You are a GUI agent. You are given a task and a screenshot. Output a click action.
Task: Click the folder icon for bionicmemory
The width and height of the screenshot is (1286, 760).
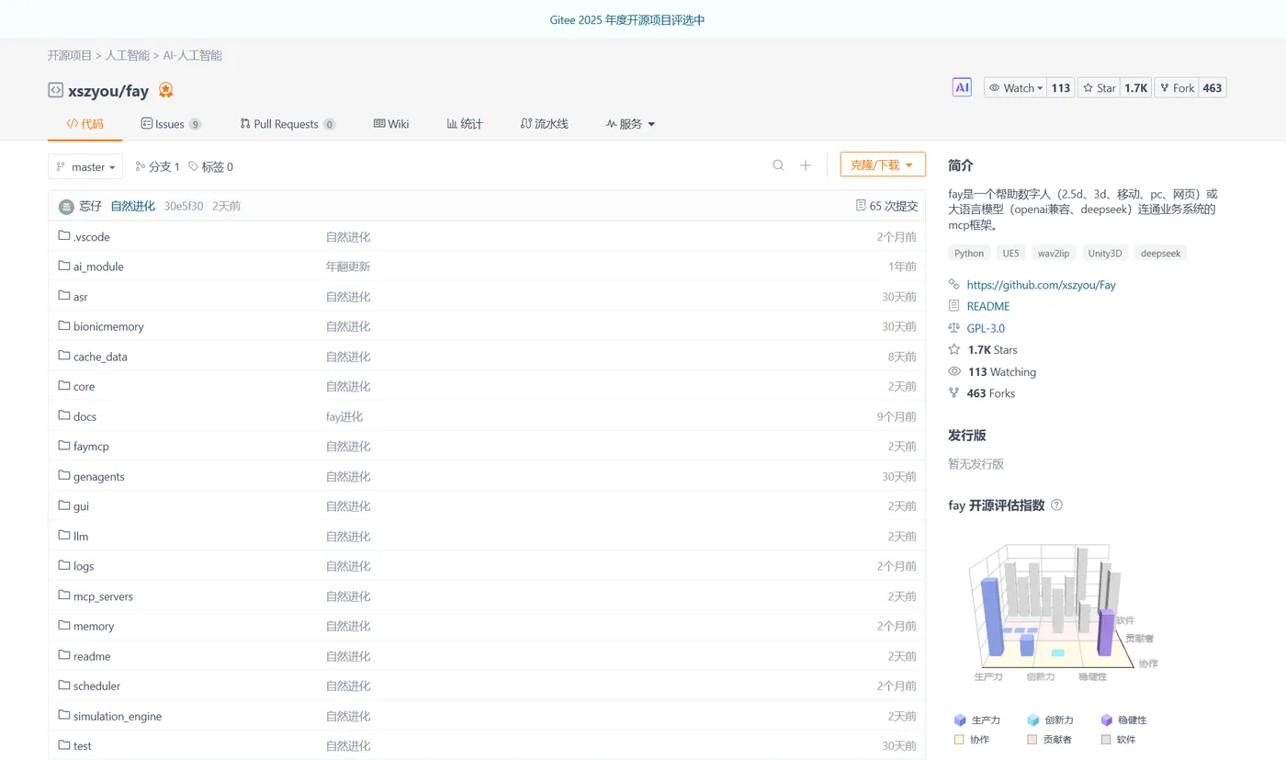point(64,325)
